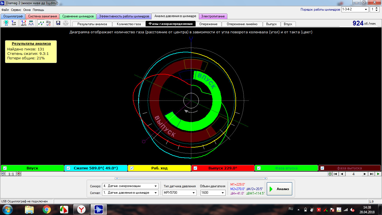This screenshot has width=382, height=215.
Task: Uncheck the Фаза впуска checkbox
Action: [x=259, y=168]
